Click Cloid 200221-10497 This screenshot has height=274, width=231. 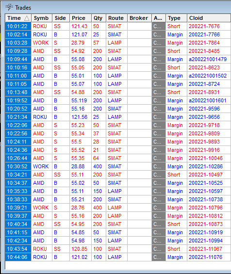coord(205,175)
